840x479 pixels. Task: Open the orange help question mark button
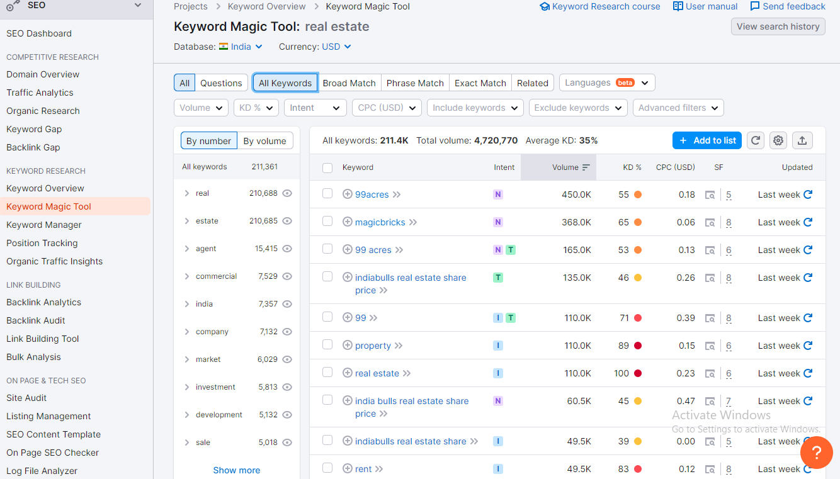[816, 453]
